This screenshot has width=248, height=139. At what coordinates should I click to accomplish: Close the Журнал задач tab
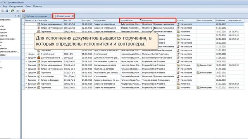tap(73, 16)
